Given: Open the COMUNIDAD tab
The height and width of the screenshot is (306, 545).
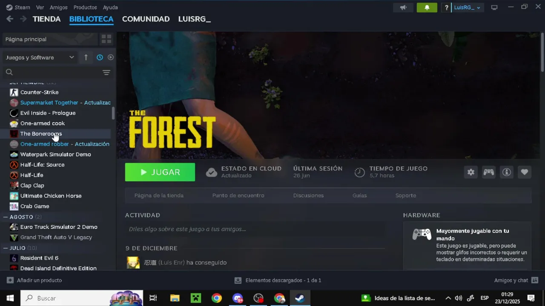Looking at the screenshot, I should 146,19.
